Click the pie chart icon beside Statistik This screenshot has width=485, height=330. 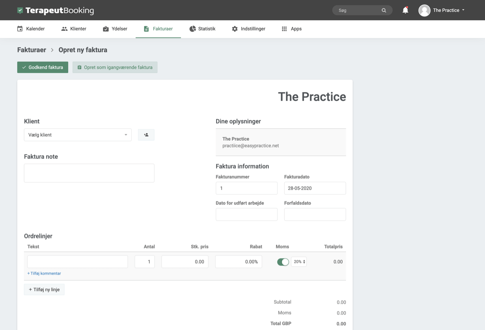[192, 29]
